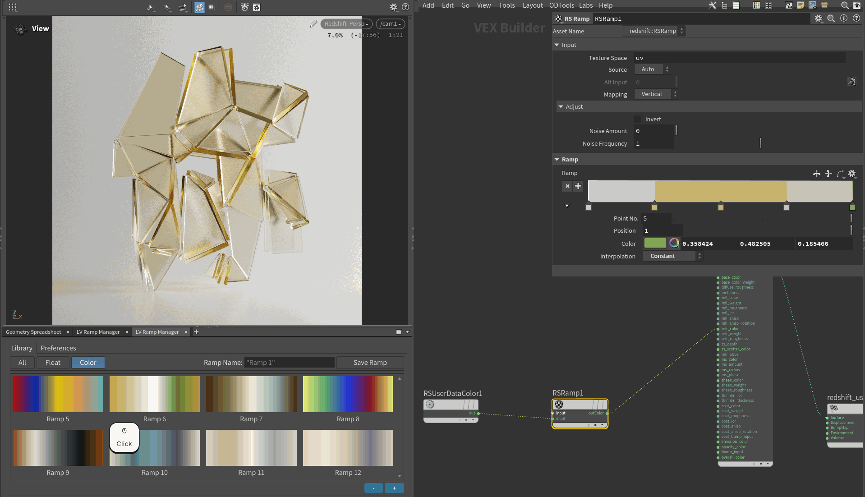The width and height of the screenshot is (865, 497).
Task: Open the Source Auto dropdown
Action: point(653,69)
